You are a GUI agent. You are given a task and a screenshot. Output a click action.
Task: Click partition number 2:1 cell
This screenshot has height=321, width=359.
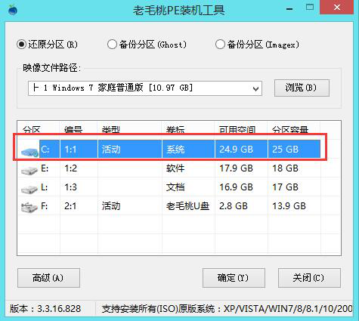pyautogui.click(x=71, y=206)
